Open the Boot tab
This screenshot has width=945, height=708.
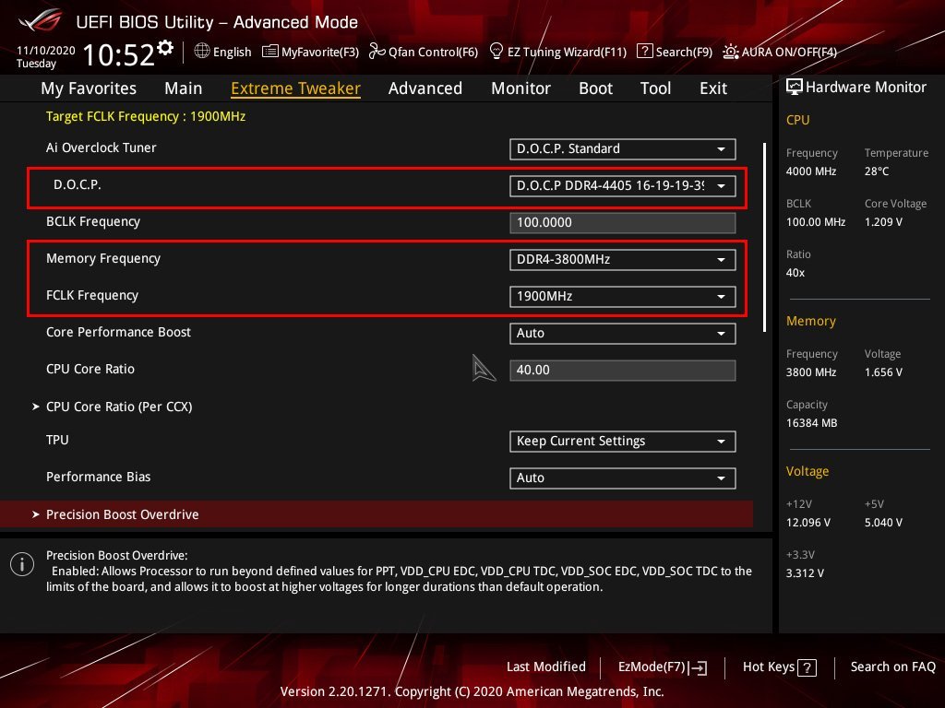point(595,88)
